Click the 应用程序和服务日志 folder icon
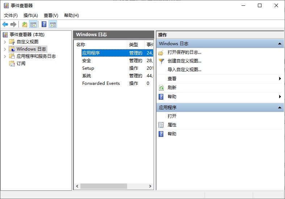 click(x=12, y=56)
